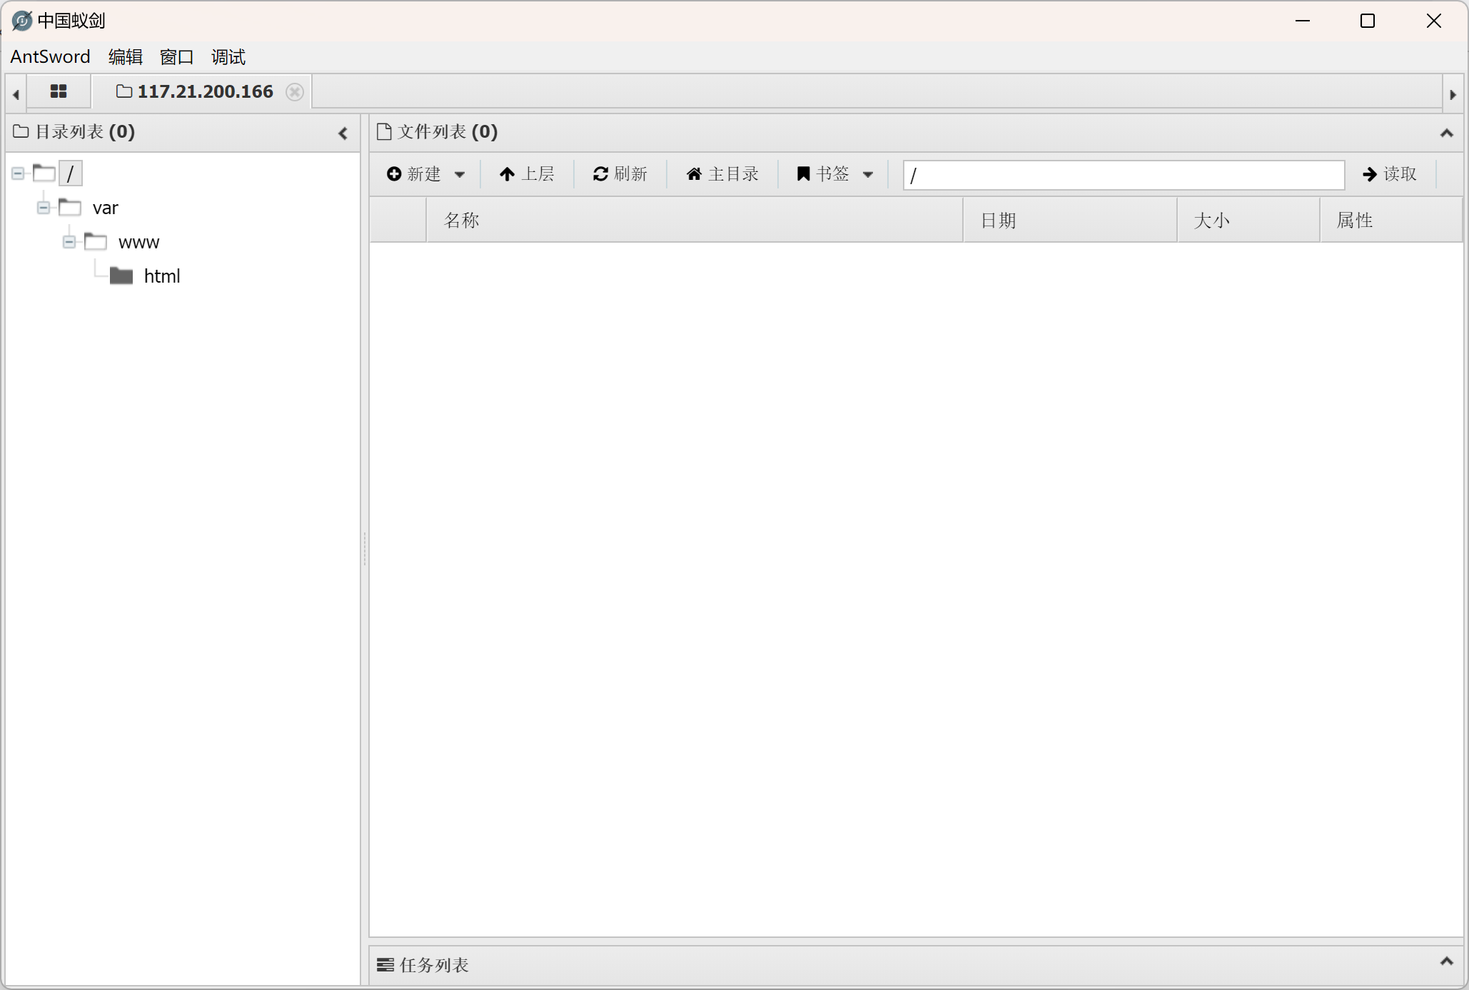
Task: Open the 窗口 menu
Action: point(176,56)
